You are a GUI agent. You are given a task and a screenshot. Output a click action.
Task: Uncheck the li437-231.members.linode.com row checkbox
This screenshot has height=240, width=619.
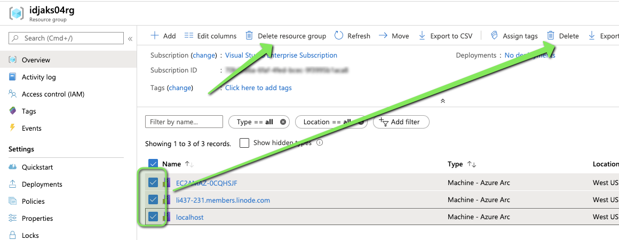[153, 200]
